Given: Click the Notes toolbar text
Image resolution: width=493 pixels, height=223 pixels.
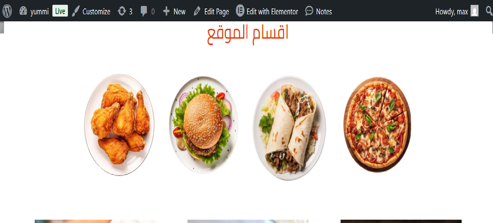Looking at the screenshot, I should point(324,11).
